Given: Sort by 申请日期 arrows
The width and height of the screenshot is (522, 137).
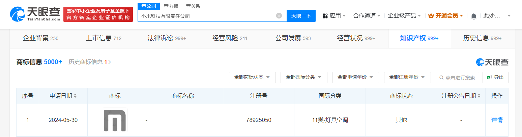Looking at the screenshot, I should (75, 96).
